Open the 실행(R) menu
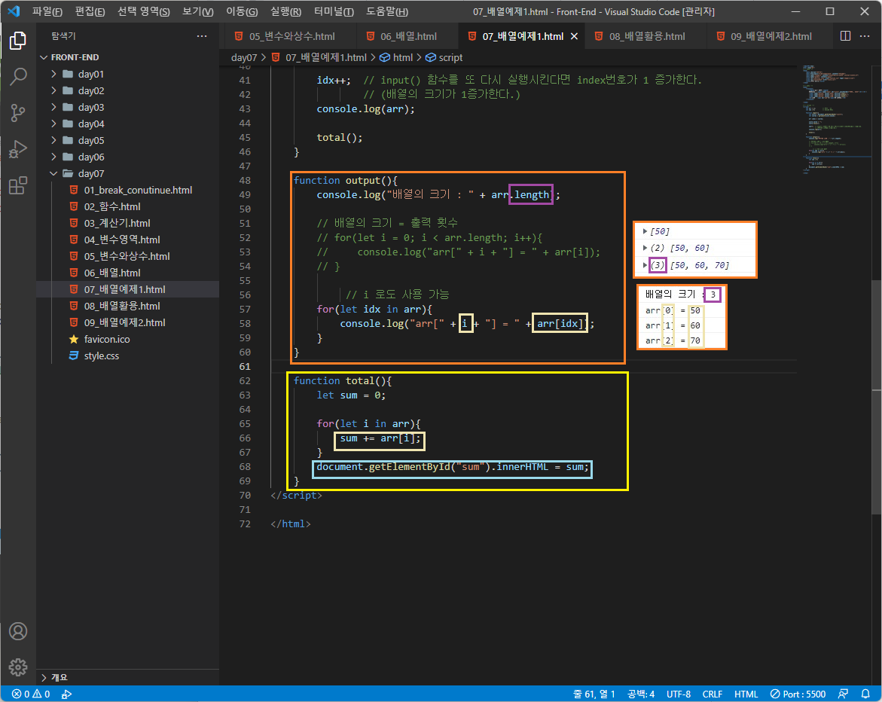Viewport: 882px width, 702px height. pyautogui.click(x=285, y=11)
